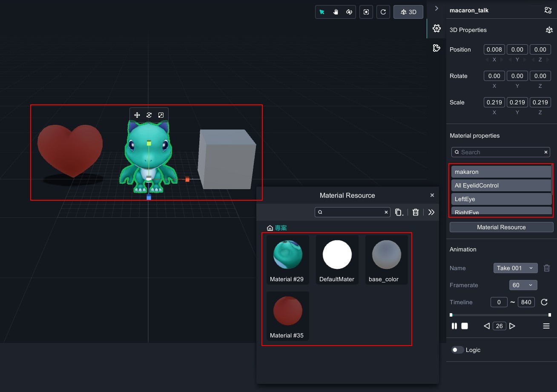Click the focus-on-object frame icon
557x392 pixels.
(366, 12)
